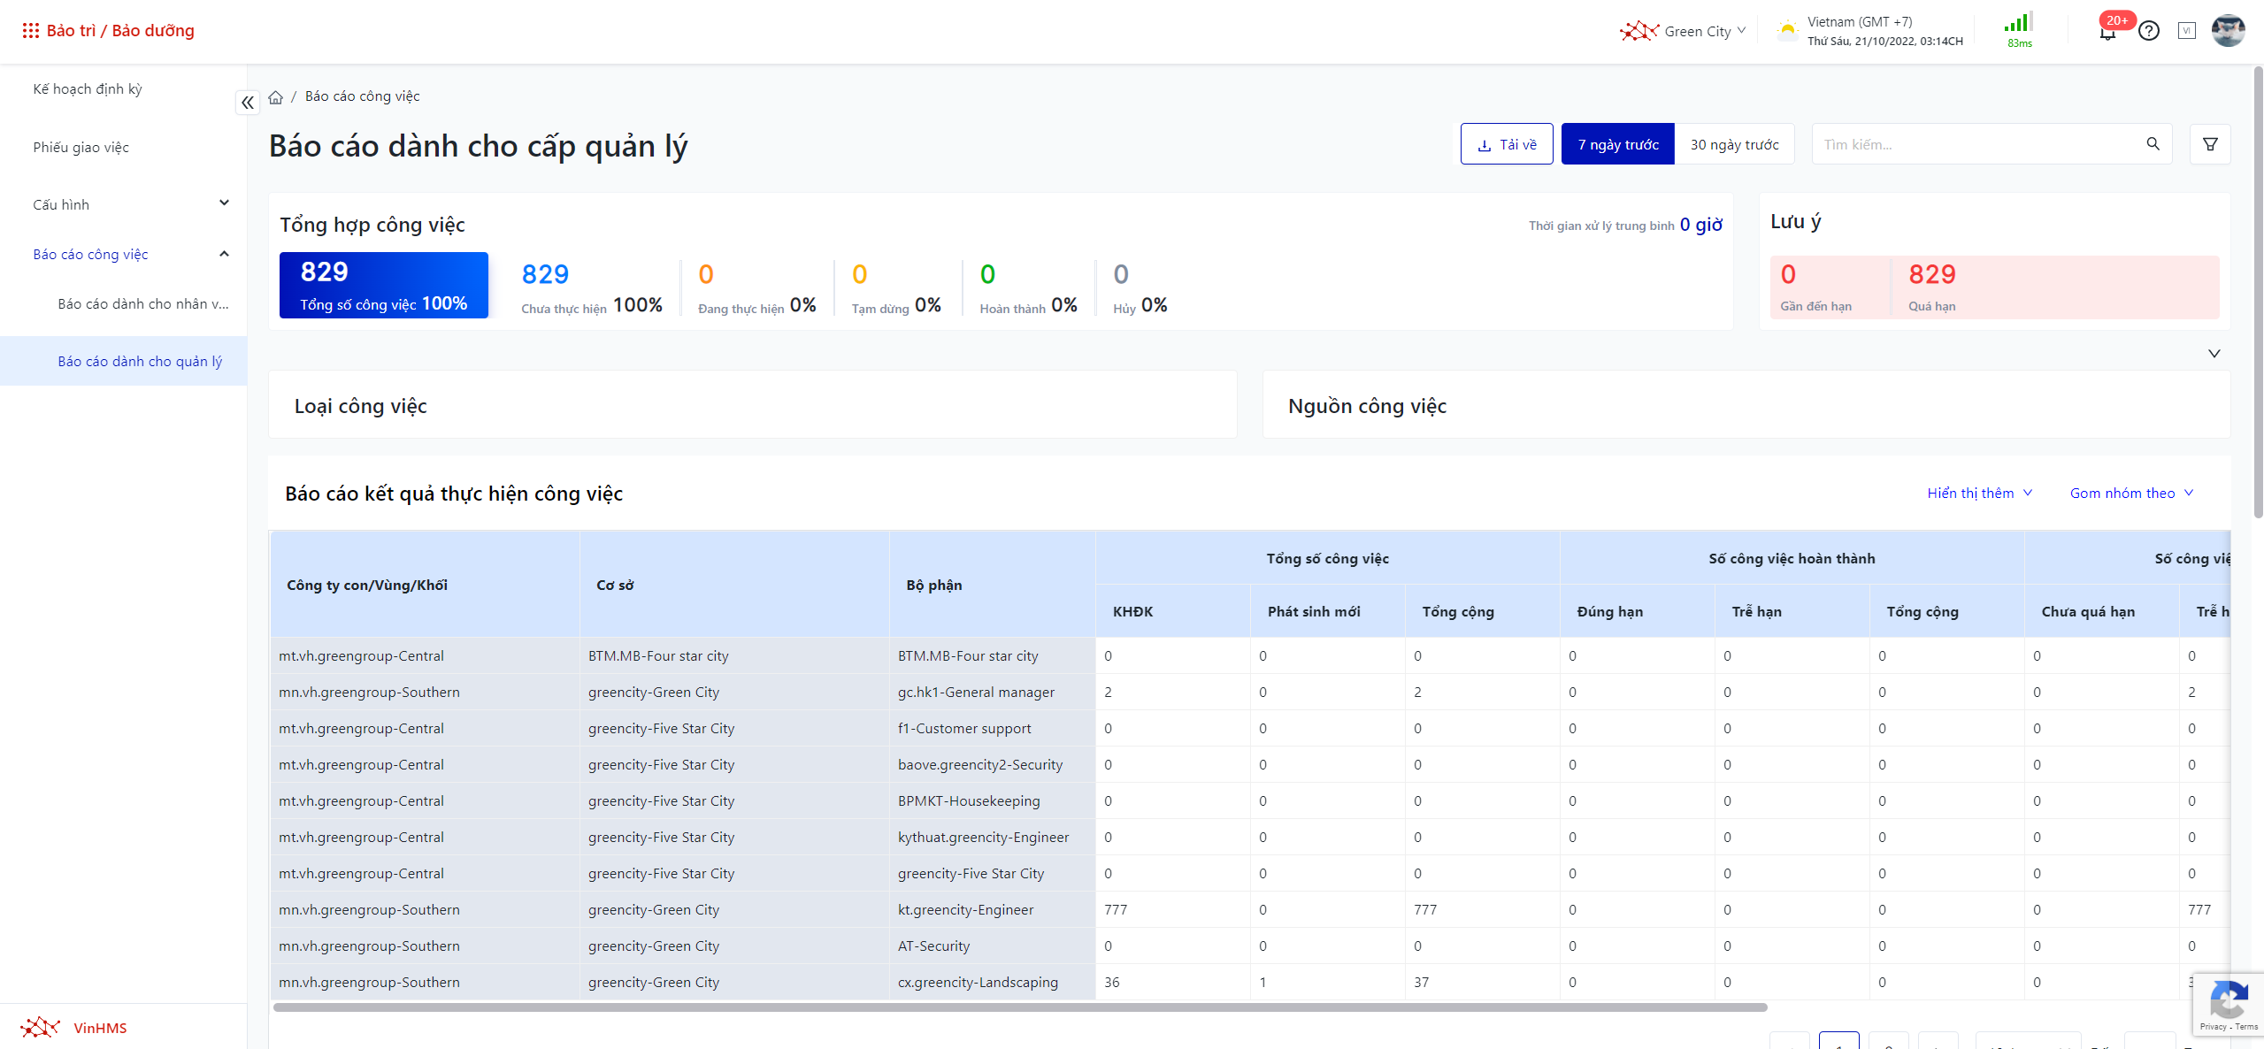Switch language with VI icon
Image resolution: width=2264 pixels, height=1049 pixels.
[x=2186, y=31]
